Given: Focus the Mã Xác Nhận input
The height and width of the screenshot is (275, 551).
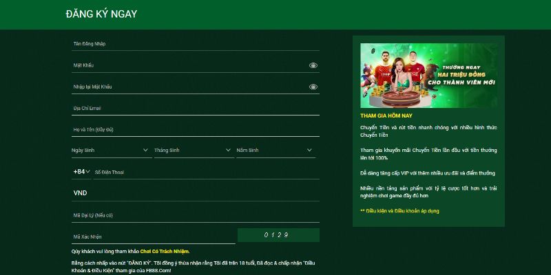Looking at the screenshot, I should click(153, 236).
